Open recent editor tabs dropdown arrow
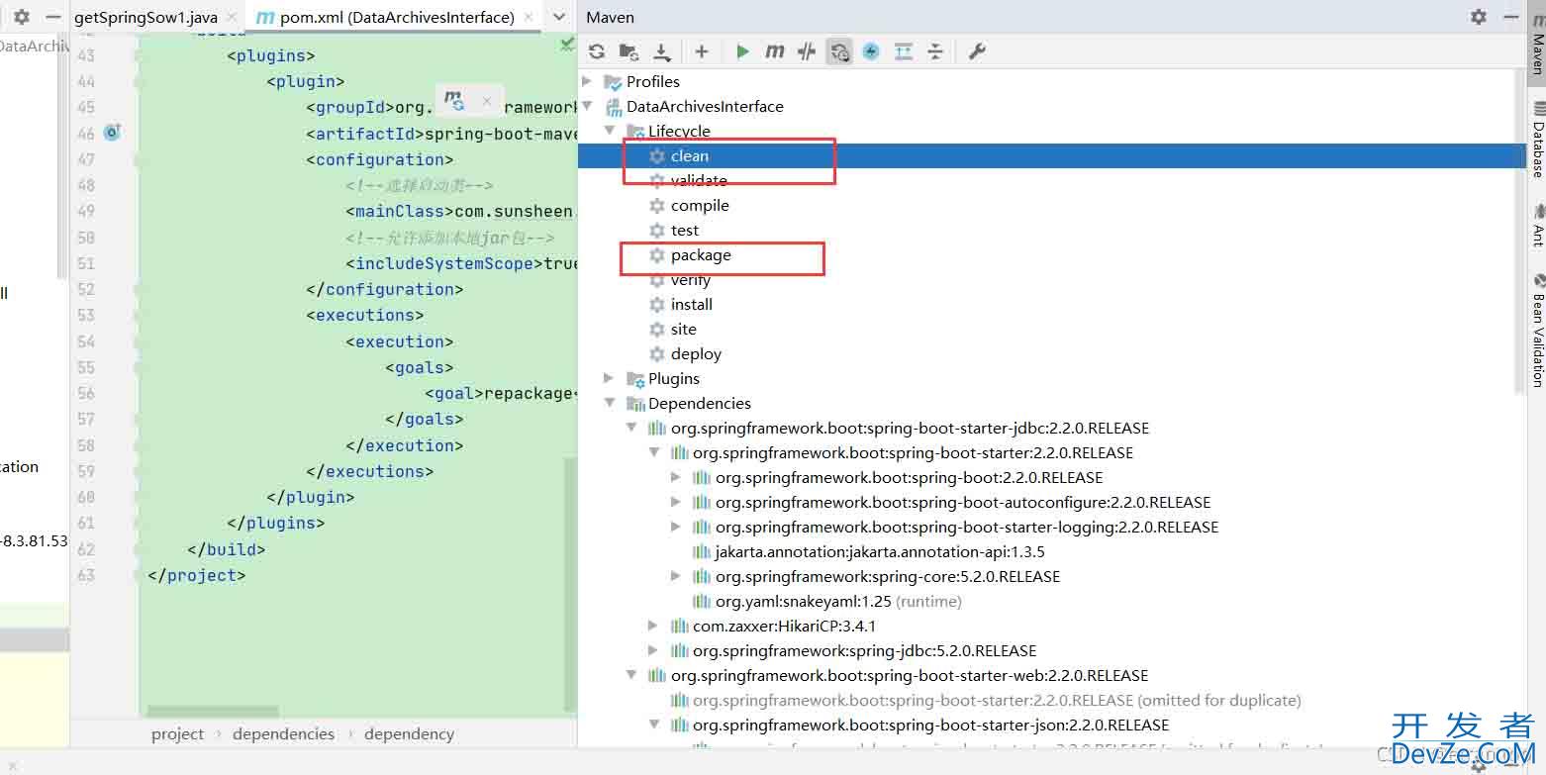The width and height of the screenshot is (1546, 775). (x=559, y=17)
